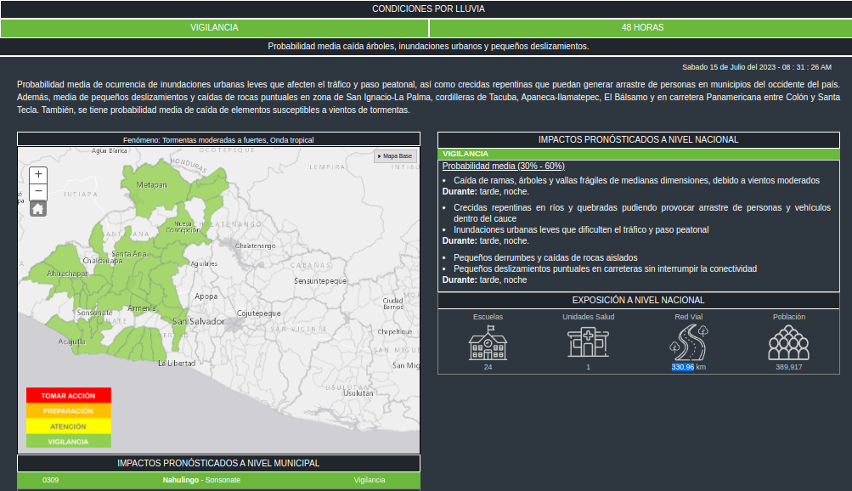This screenshot has height=491, width=852.
Task: Click the Unidades Salud hospital icon
Action: [588, 342]
